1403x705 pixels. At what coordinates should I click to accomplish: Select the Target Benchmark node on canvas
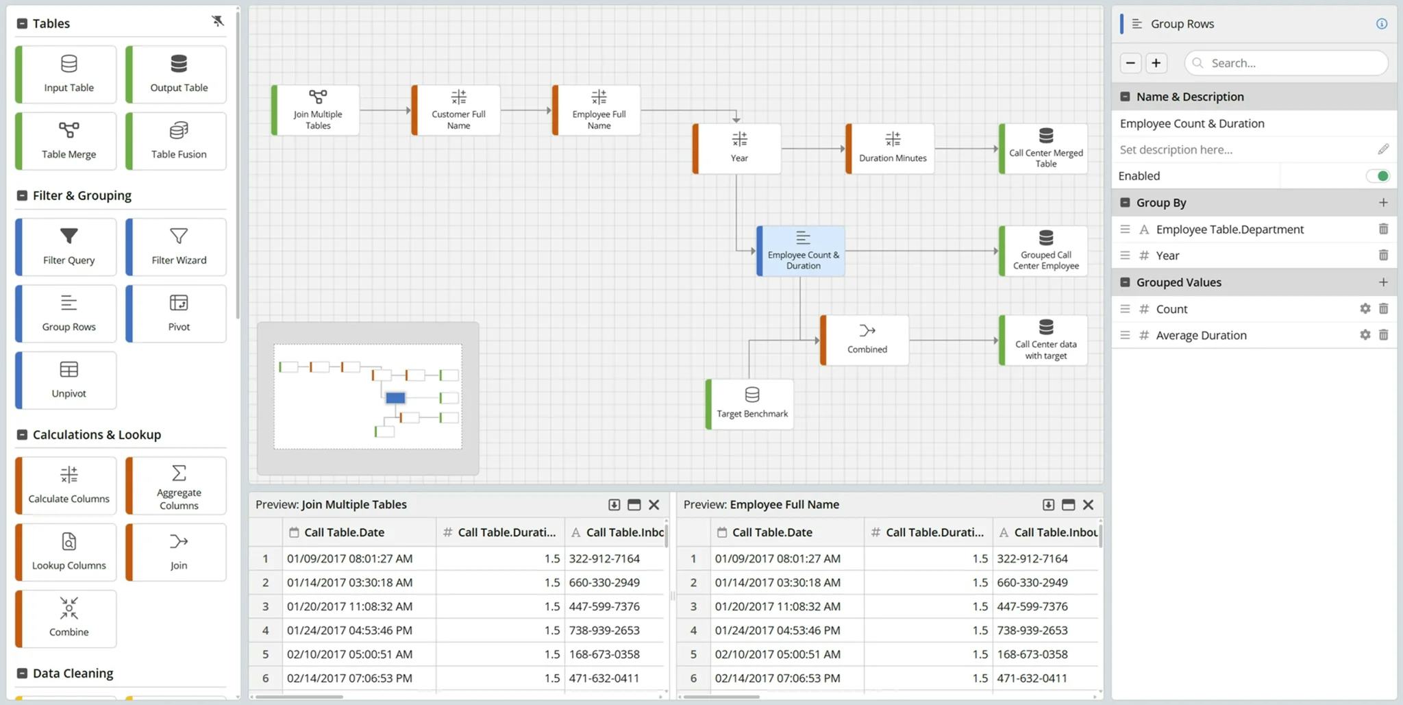coord(752,404)
